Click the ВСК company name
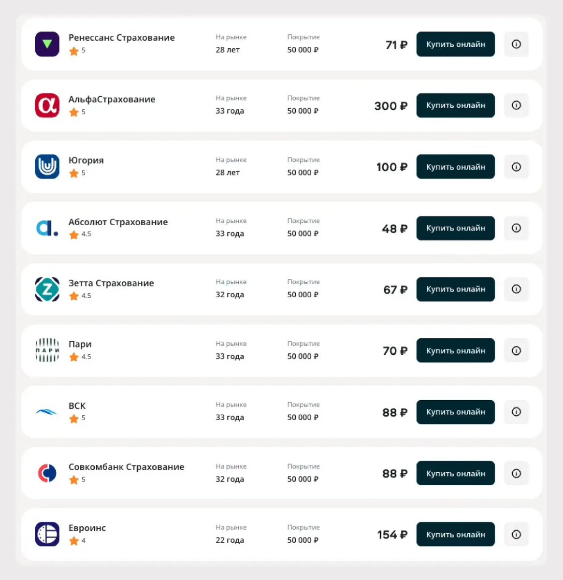Image resolution: width=563 pixels, height=580 pixels. pyautogui.click(x=77, y=406)
